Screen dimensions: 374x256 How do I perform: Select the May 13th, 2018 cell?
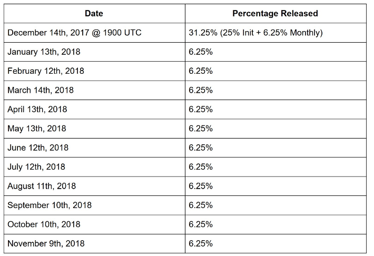click(x=37, y=129)
